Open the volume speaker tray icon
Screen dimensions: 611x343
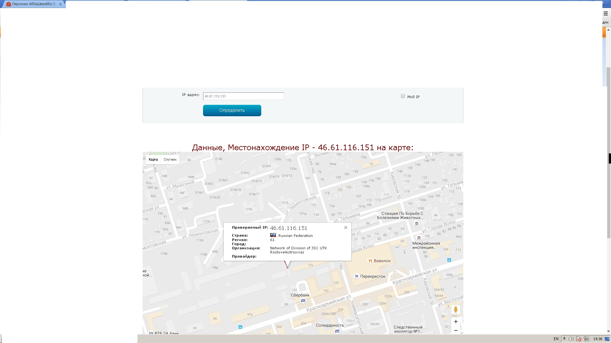tap(571, 339)
